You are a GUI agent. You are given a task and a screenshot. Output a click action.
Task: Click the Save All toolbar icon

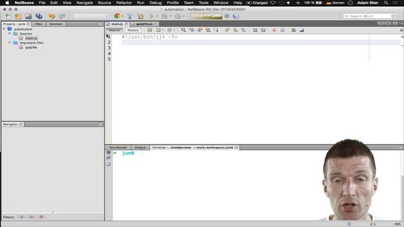[x=39, y=16]
